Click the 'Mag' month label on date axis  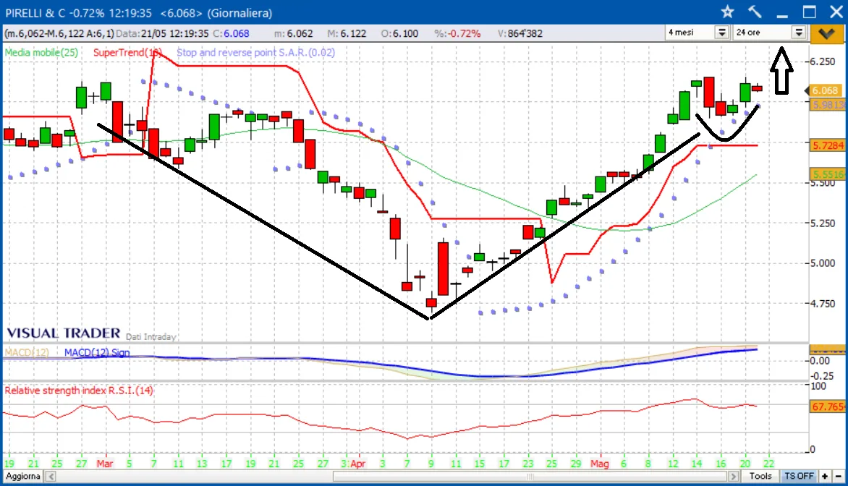(x=600, y=464)
